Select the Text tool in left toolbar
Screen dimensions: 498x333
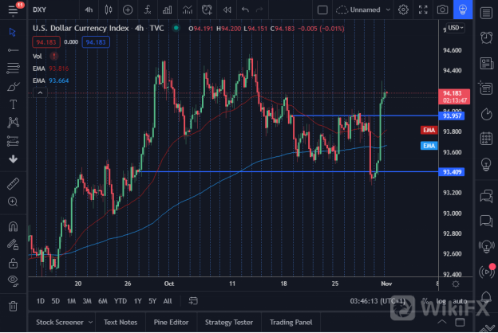13,104
